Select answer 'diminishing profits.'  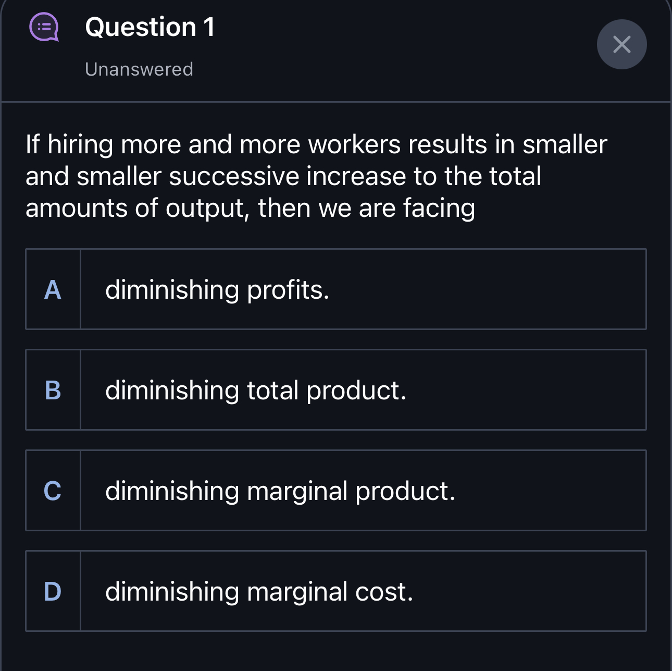click(x=218, y=291)
